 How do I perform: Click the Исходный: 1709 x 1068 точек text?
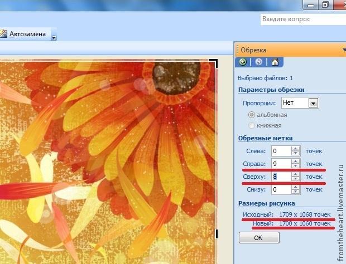(x=287, y=214)
